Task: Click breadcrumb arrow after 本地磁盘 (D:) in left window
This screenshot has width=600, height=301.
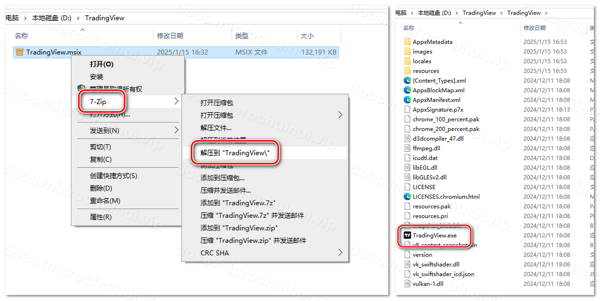Action: click(78, 18)
